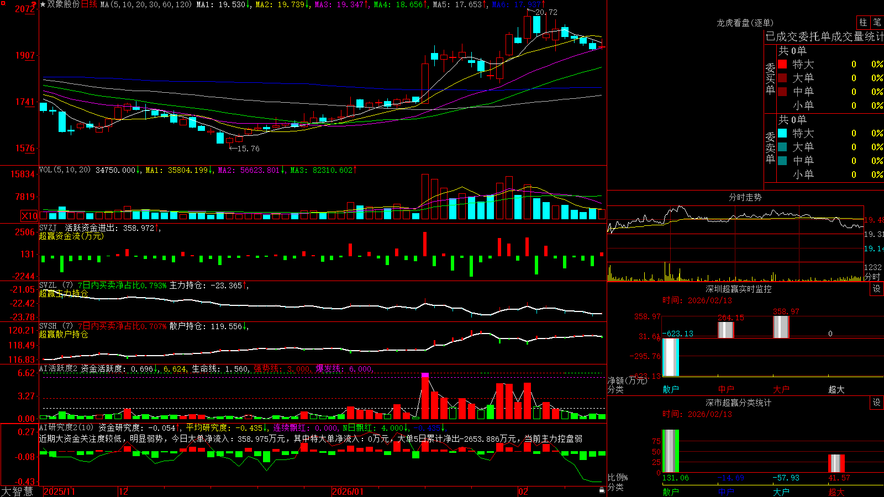The height and width of the screenshot is (497, 884).
Task: Click the 委买单 side label
Action: pyautogui.click(x=770, y=78)
